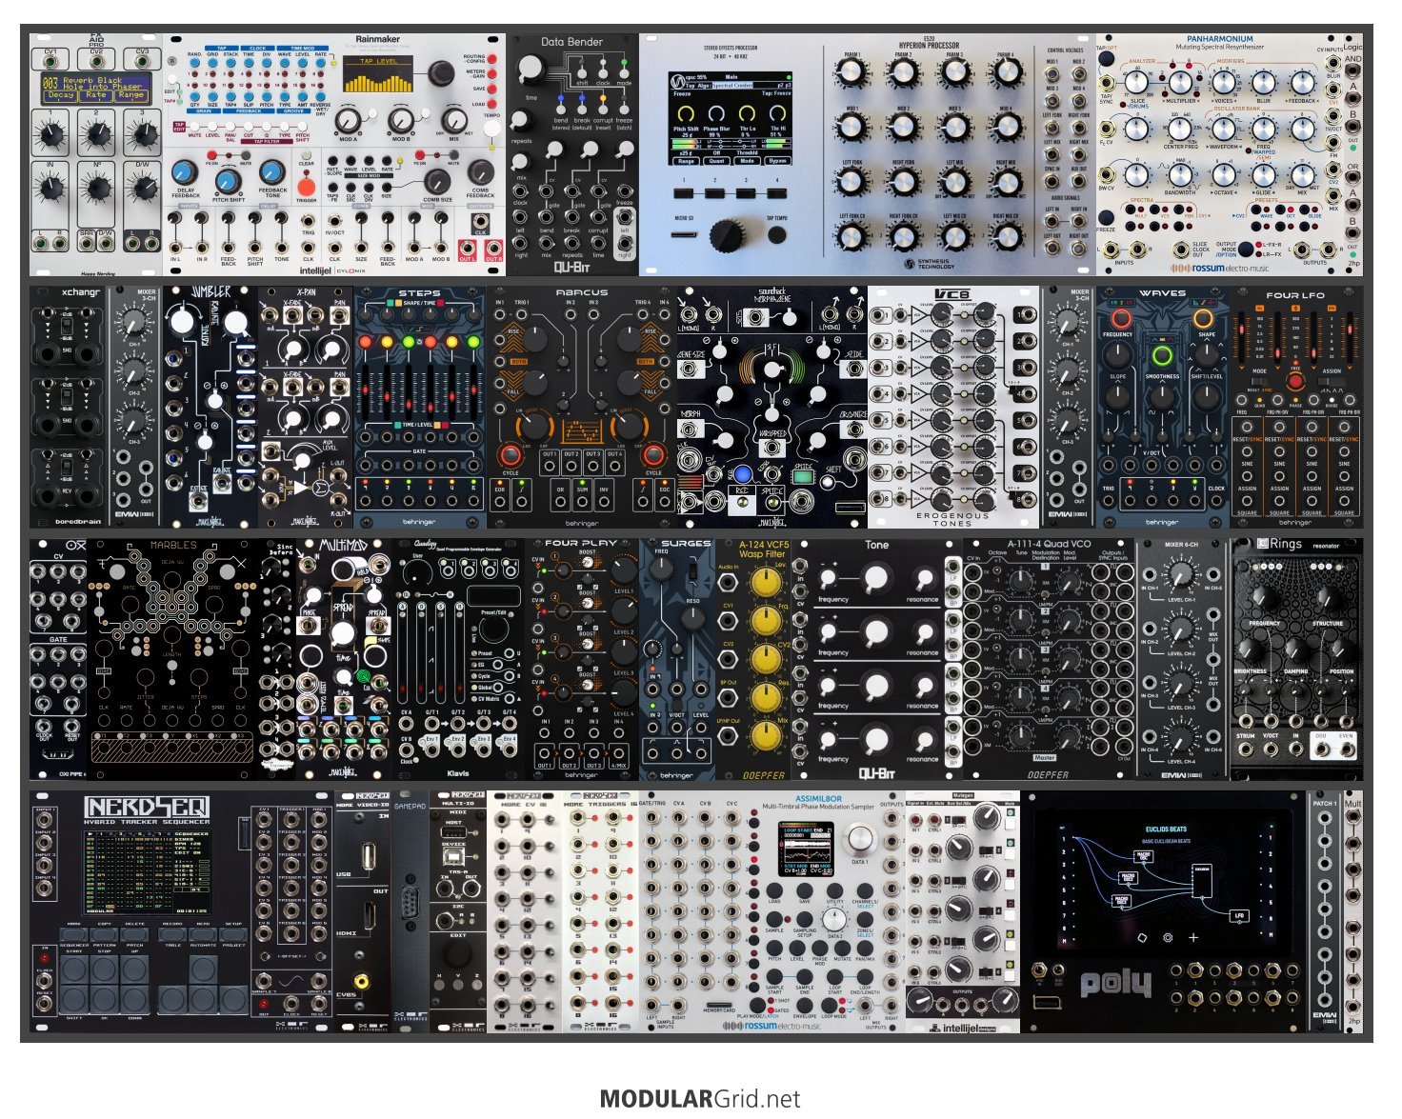Click the MODULARGrid.net logo link
Viewport: 1402px width, 1119px height.
pyautogui.click(x=700, y=1098)
